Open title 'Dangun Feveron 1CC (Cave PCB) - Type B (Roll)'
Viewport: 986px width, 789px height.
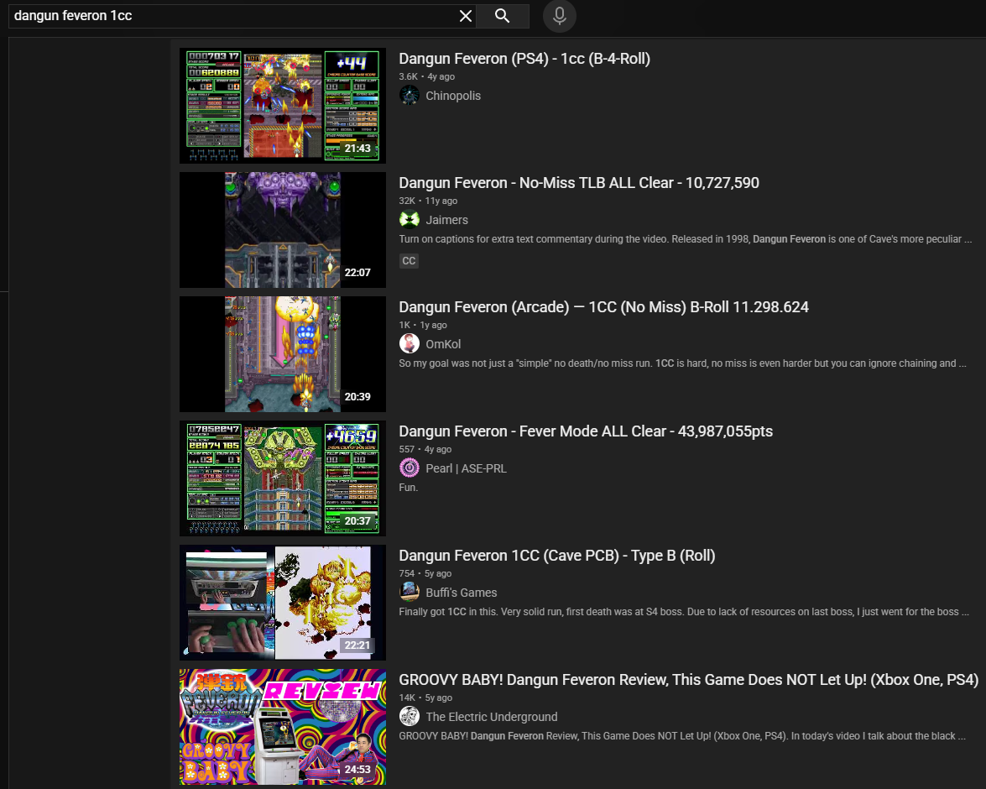coord(557,556)
